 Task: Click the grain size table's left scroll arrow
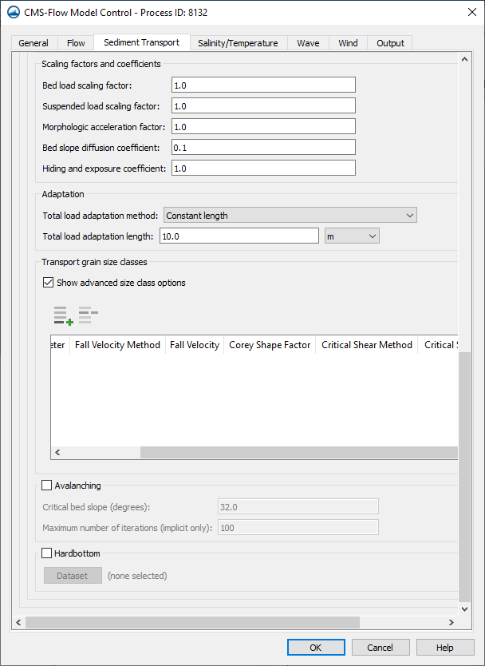tap(57, 452)
